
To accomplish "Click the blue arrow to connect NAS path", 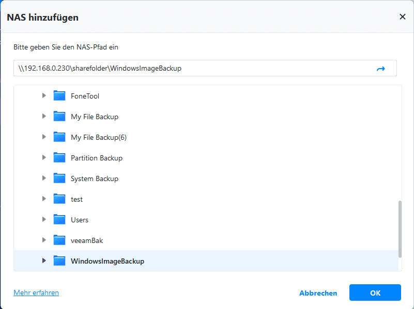I will coord(381,68).
